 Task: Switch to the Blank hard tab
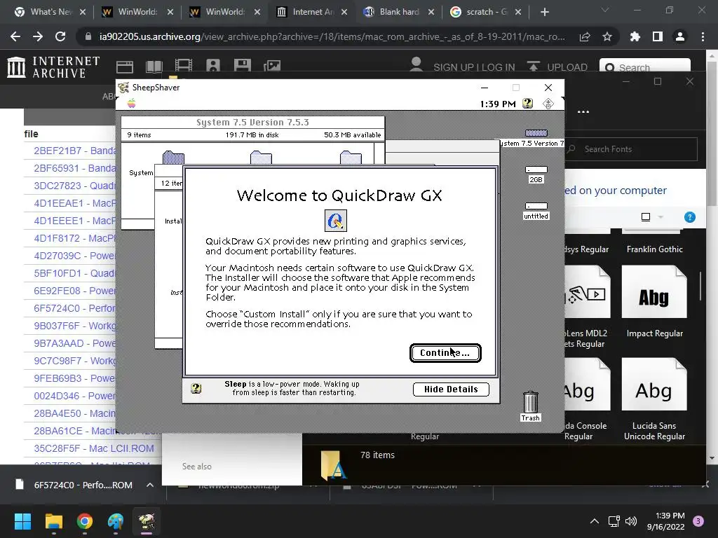(399, 12)
